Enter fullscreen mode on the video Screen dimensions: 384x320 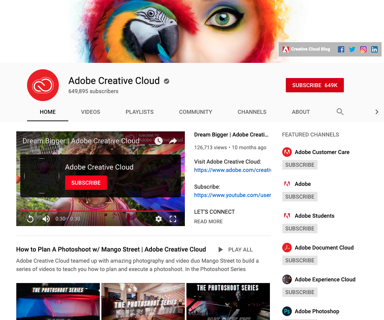(173, 219)
